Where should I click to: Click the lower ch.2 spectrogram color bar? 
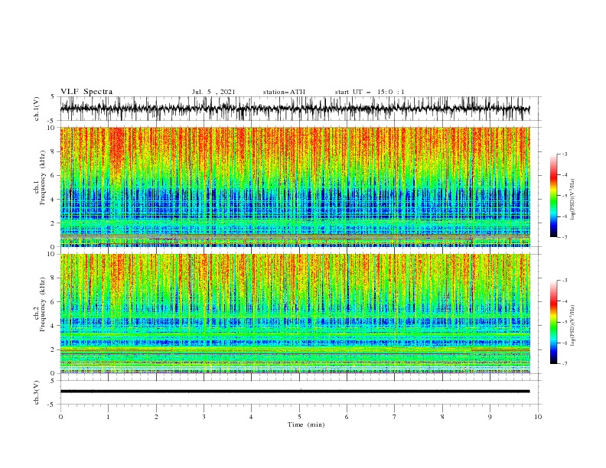coord(553,322)
